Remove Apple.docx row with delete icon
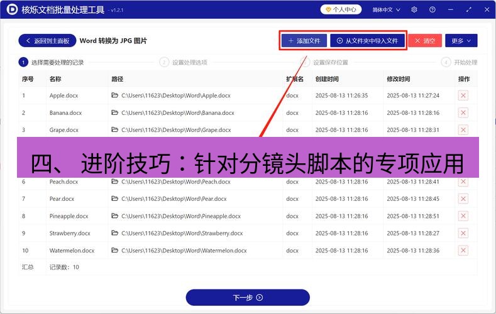Image resolution: width=496 pixels, height=314 pixels. [463, 95]
